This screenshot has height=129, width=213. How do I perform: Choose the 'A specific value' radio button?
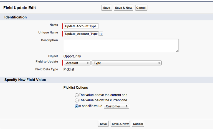pos(77,106)
